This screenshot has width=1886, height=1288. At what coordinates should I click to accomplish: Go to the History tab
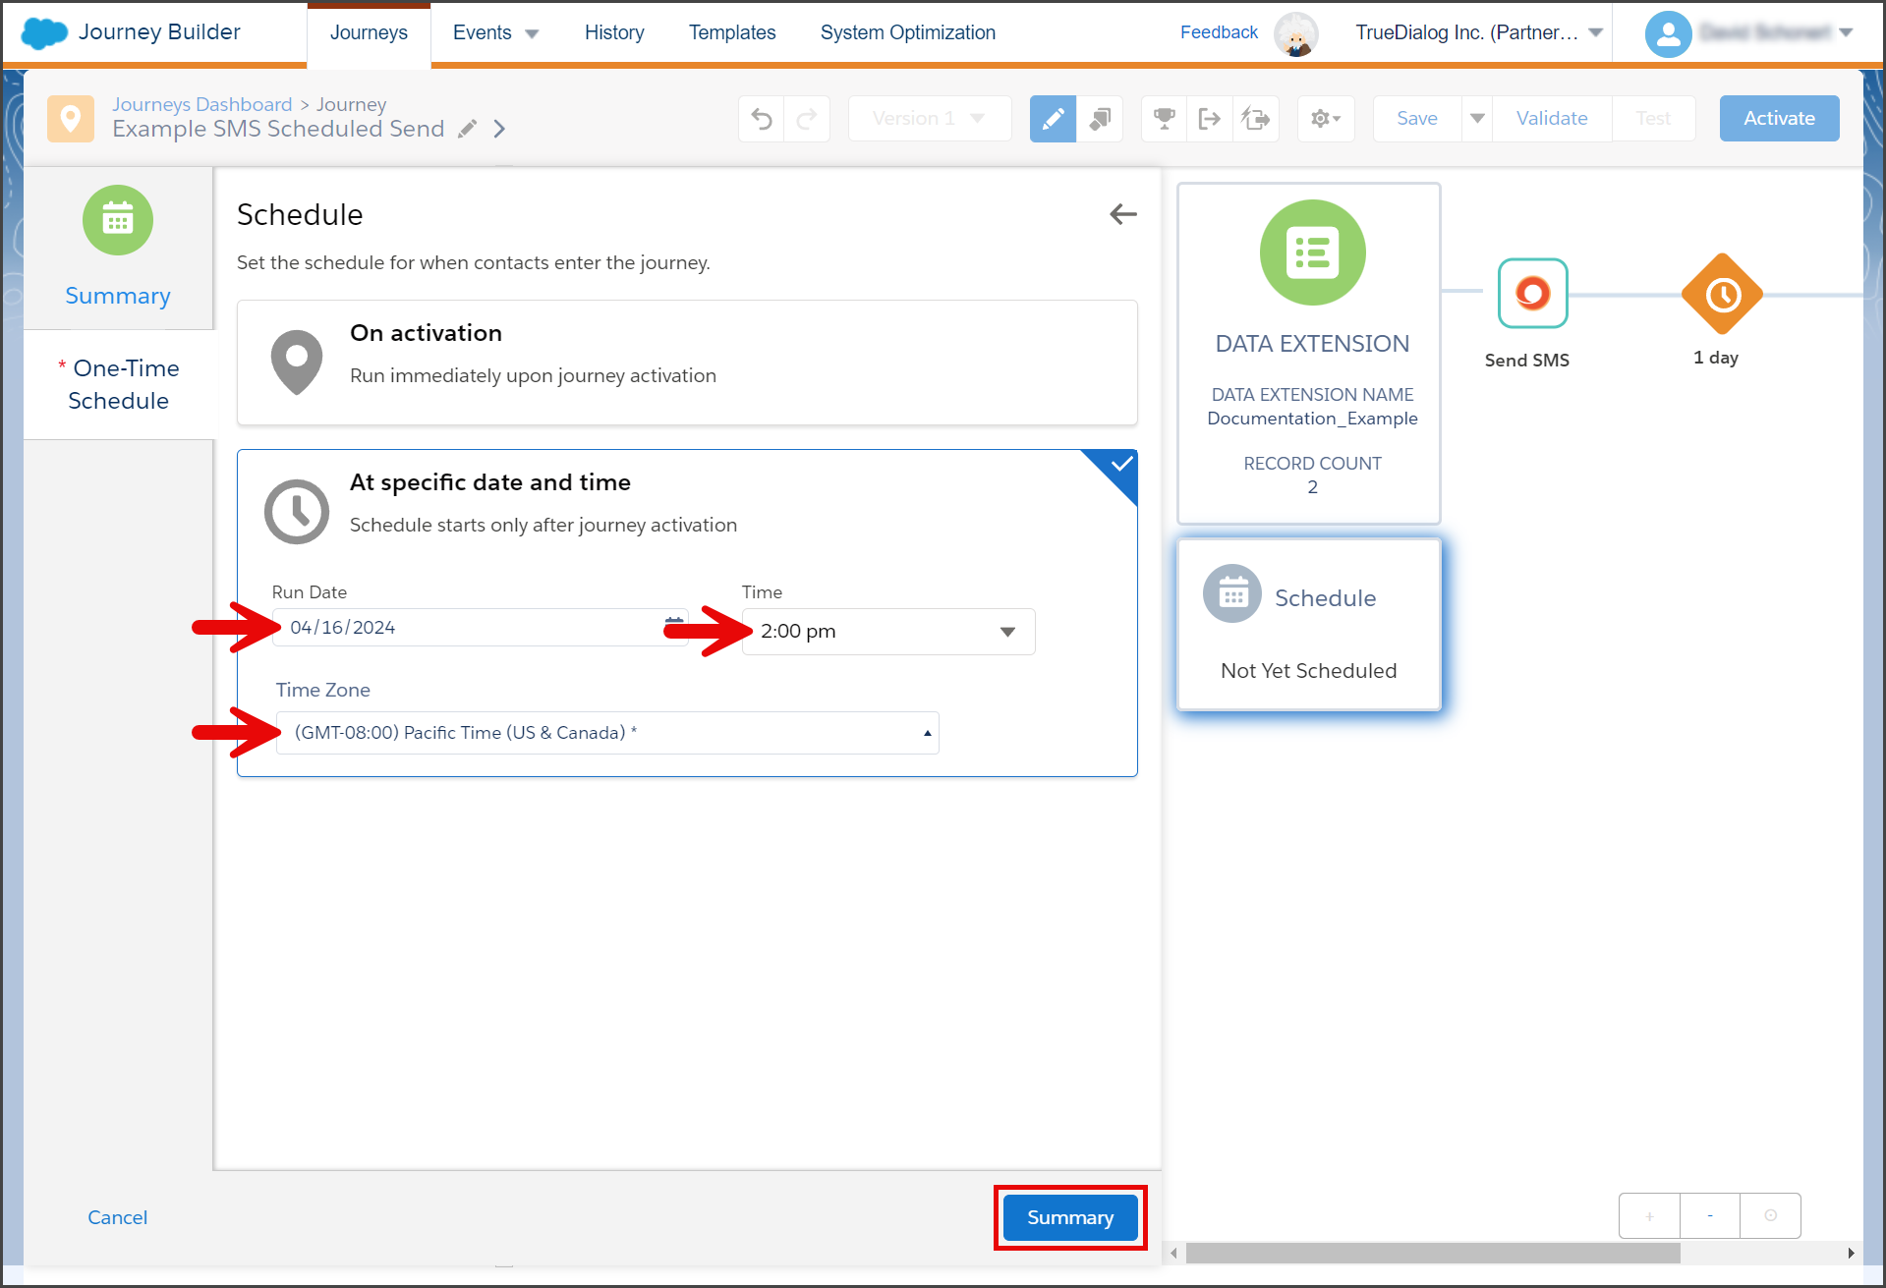[614, 32]
